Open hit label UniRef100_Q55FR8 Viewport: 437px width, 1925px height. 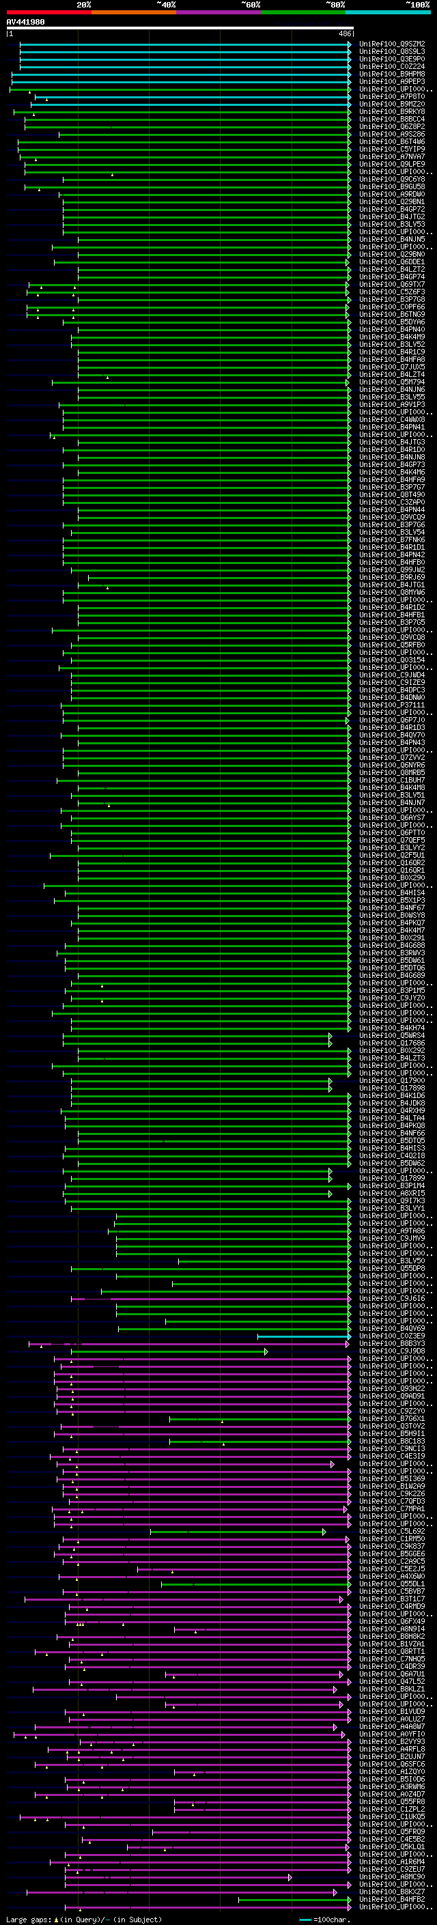click(x=391, y=1801)
